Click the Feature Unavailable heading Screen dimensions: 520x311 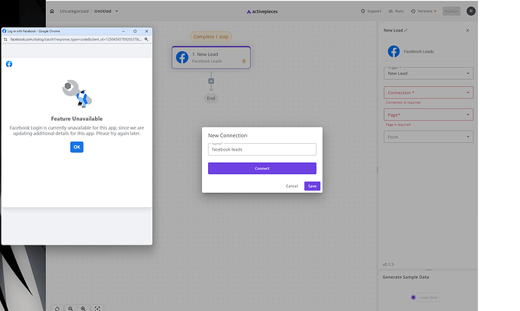pos(77,118)
